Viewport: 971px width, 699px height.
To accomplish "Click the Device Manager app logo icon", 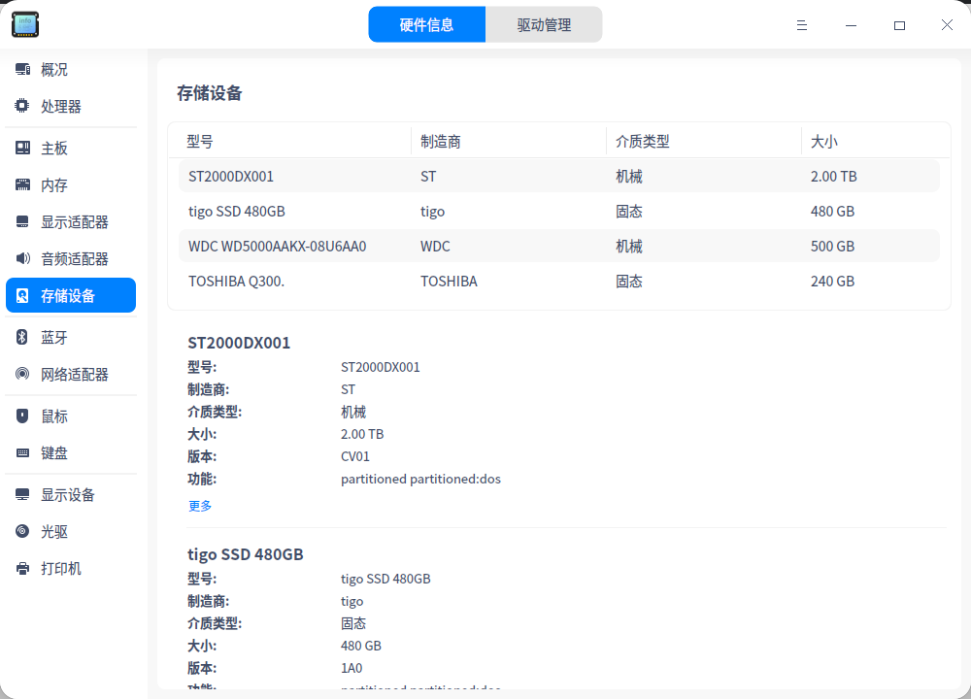I will click(25, 24).
